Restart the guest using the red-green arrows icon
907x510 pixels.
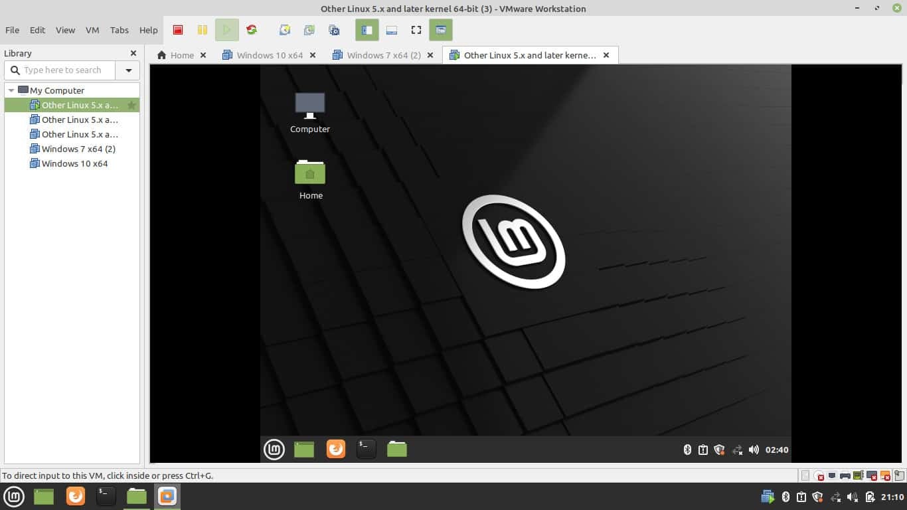coord(251,30)
